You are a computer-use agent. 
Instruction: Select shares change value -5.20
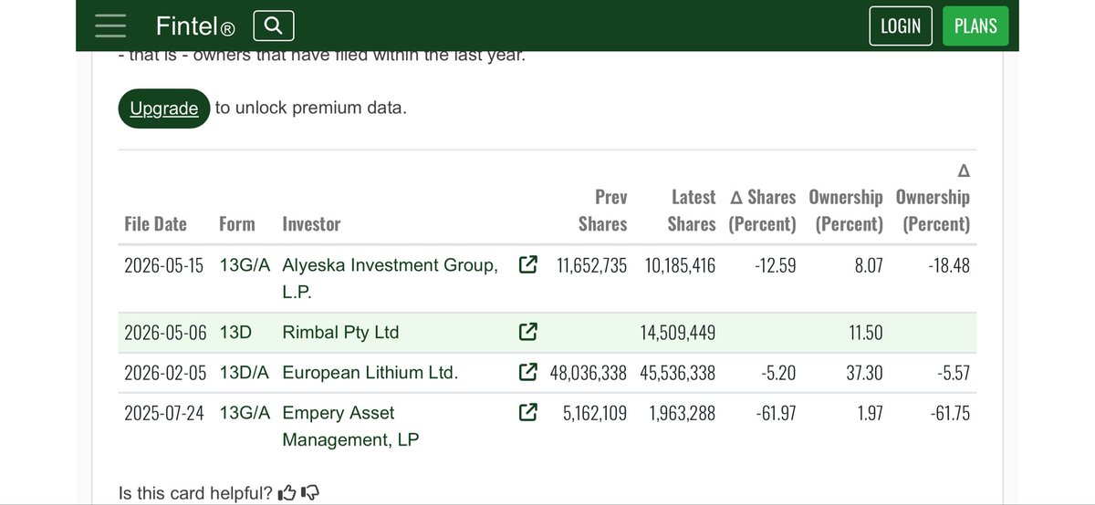click(x=778, y=373)
